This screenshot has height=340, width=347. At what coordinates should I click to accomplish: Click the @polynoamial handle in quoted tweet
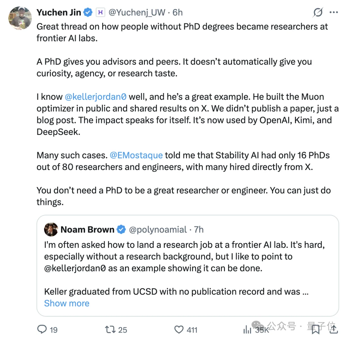coord(157,230)
